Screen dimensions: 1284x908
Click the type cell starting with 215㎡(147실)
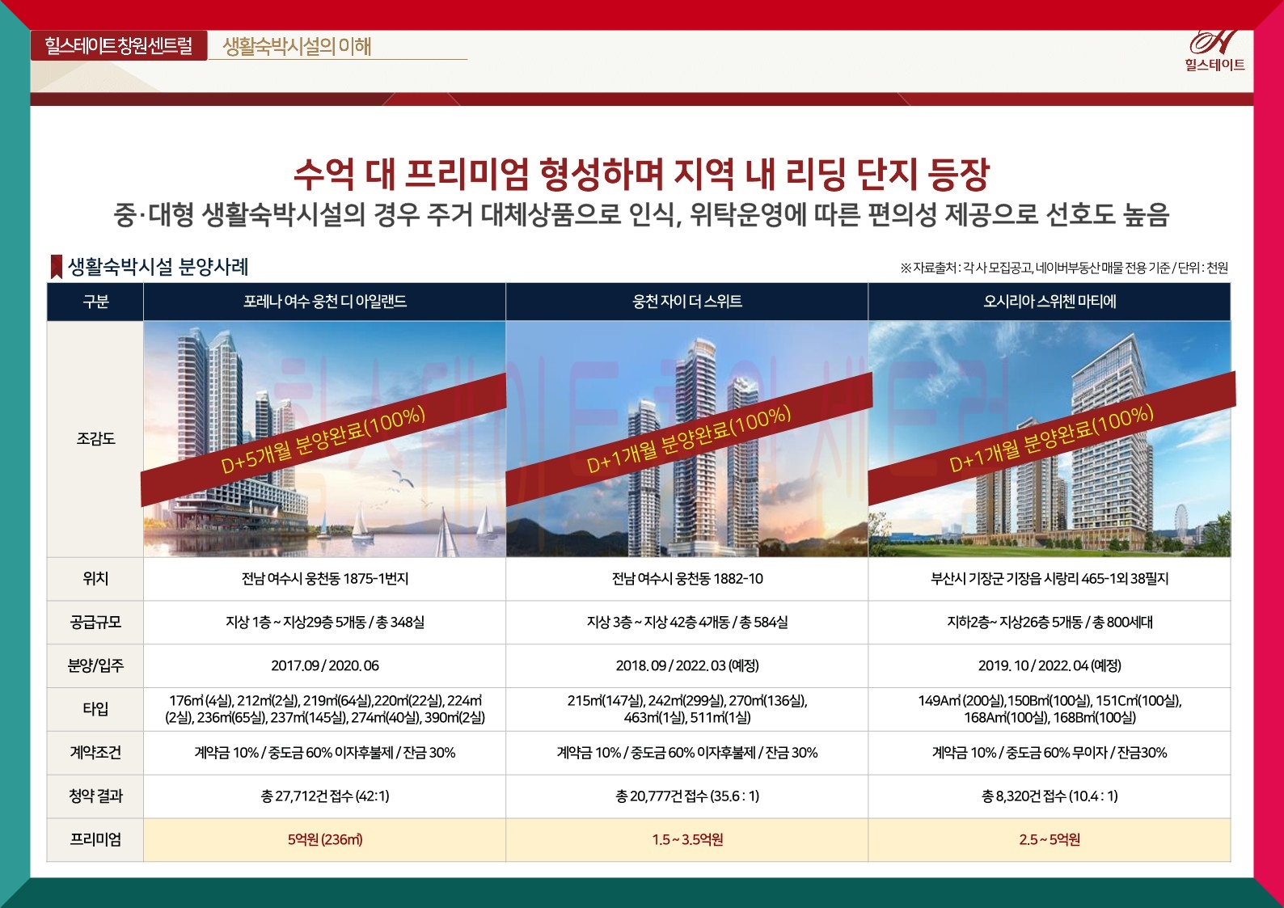pos(687,709)
